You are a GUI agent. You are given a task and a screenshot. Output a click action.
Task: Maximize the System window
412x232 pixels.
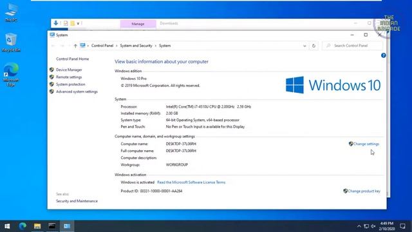pyautogui.click(x=366, y=35)
